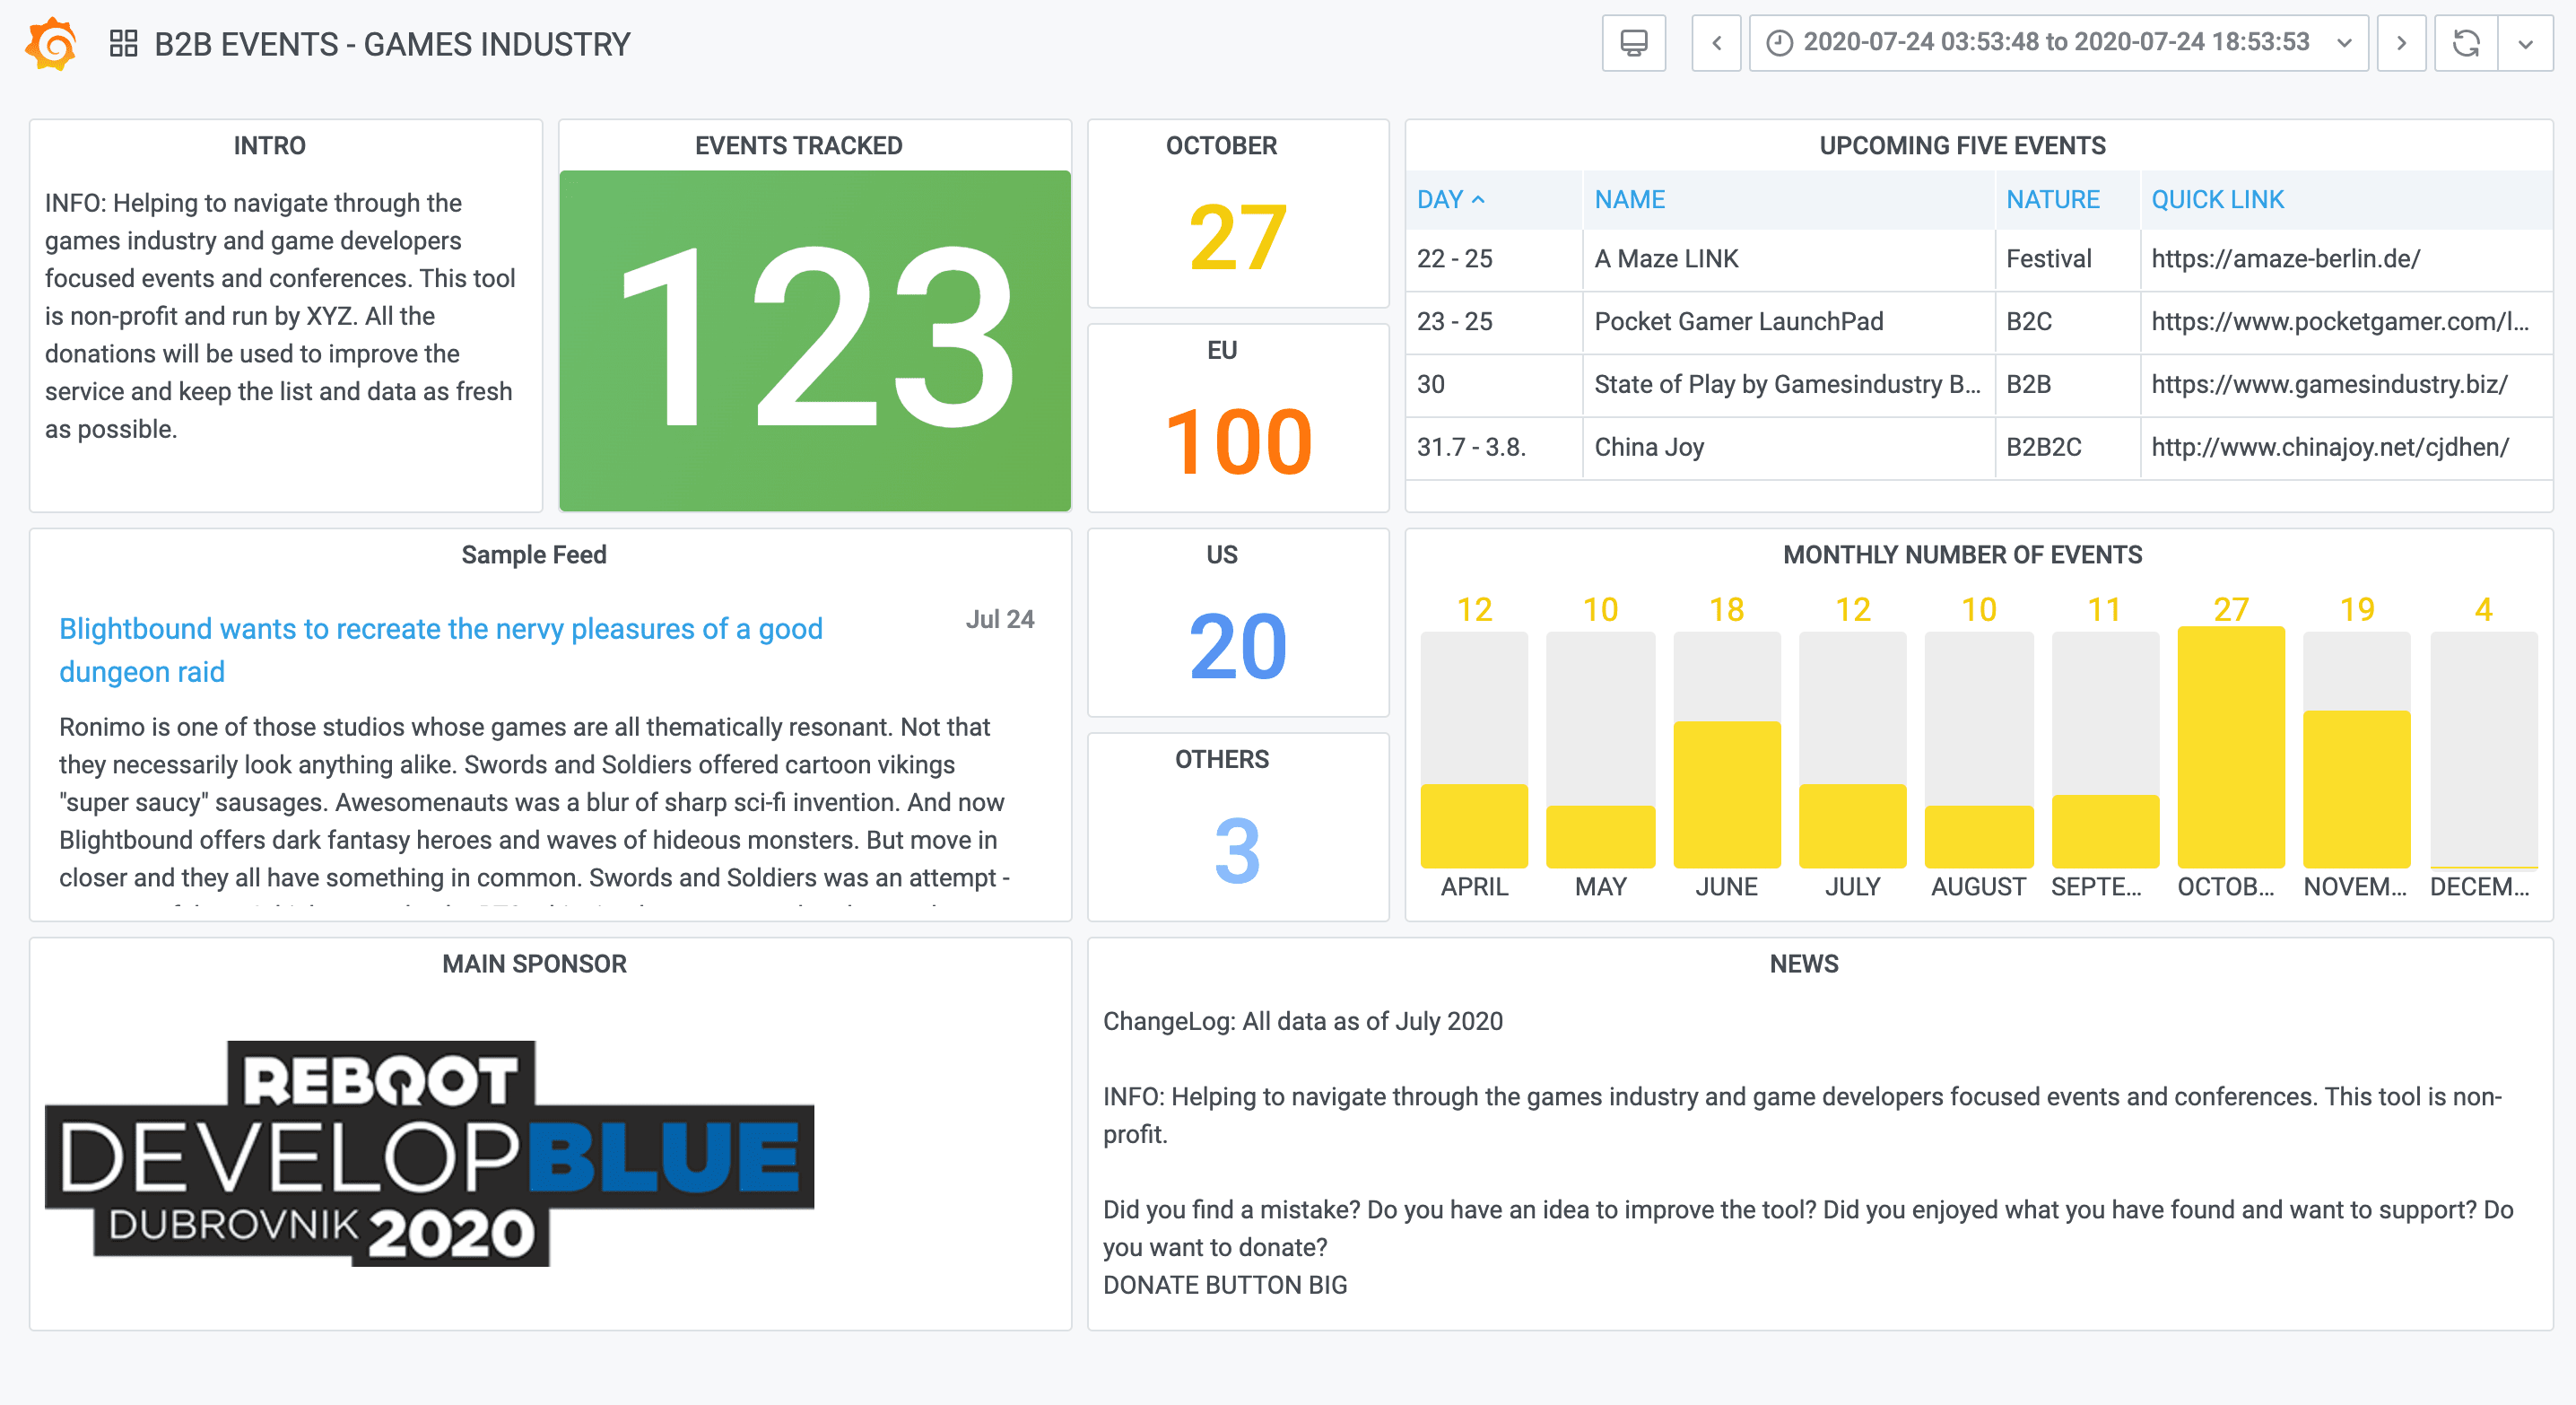This screenshot has height=1405, width=2576.
Task: Shift time range forward with right arrow
Action: coord(2401,43)
